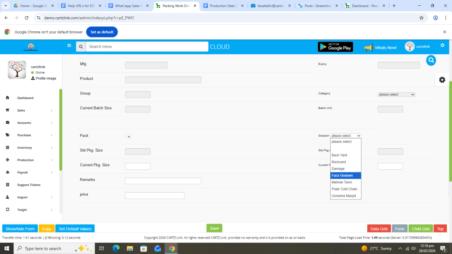This screenshot has height=254, width=452.
Task: Open Microsoft Edge from the taskbar
Action: [116, 248]
